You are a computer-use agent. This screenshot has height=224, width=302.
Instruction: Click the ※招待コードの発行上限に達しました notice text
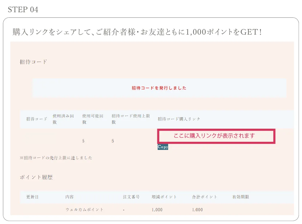coord(56,158)
